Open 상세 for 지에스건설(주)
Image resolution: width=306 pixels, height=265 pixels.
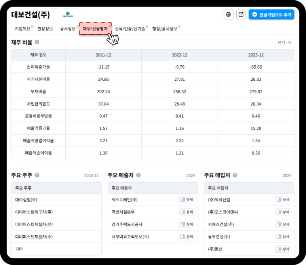283,224
